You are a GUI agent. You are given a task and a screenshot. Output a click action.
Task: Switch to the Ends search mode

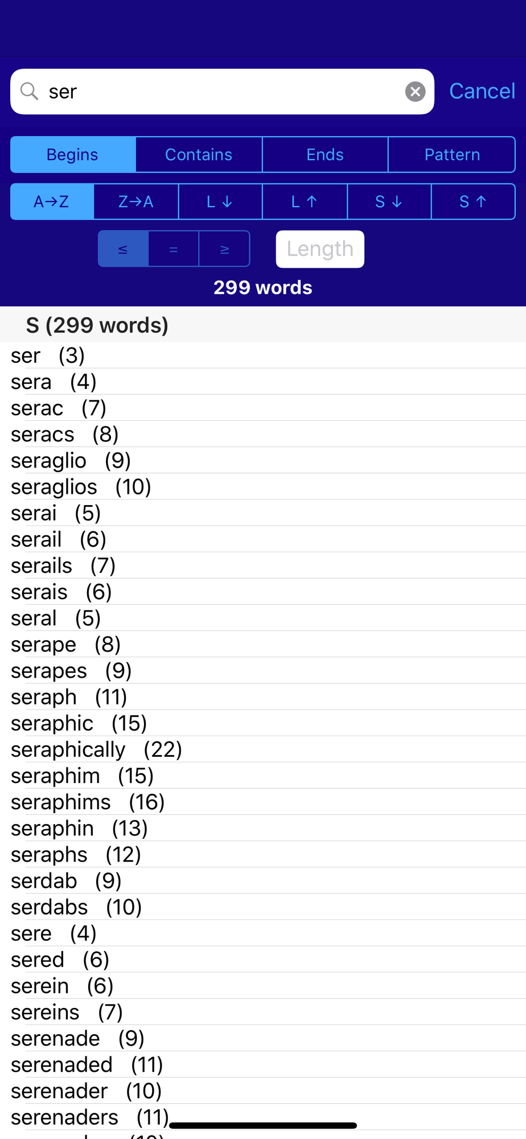point(325,154)
